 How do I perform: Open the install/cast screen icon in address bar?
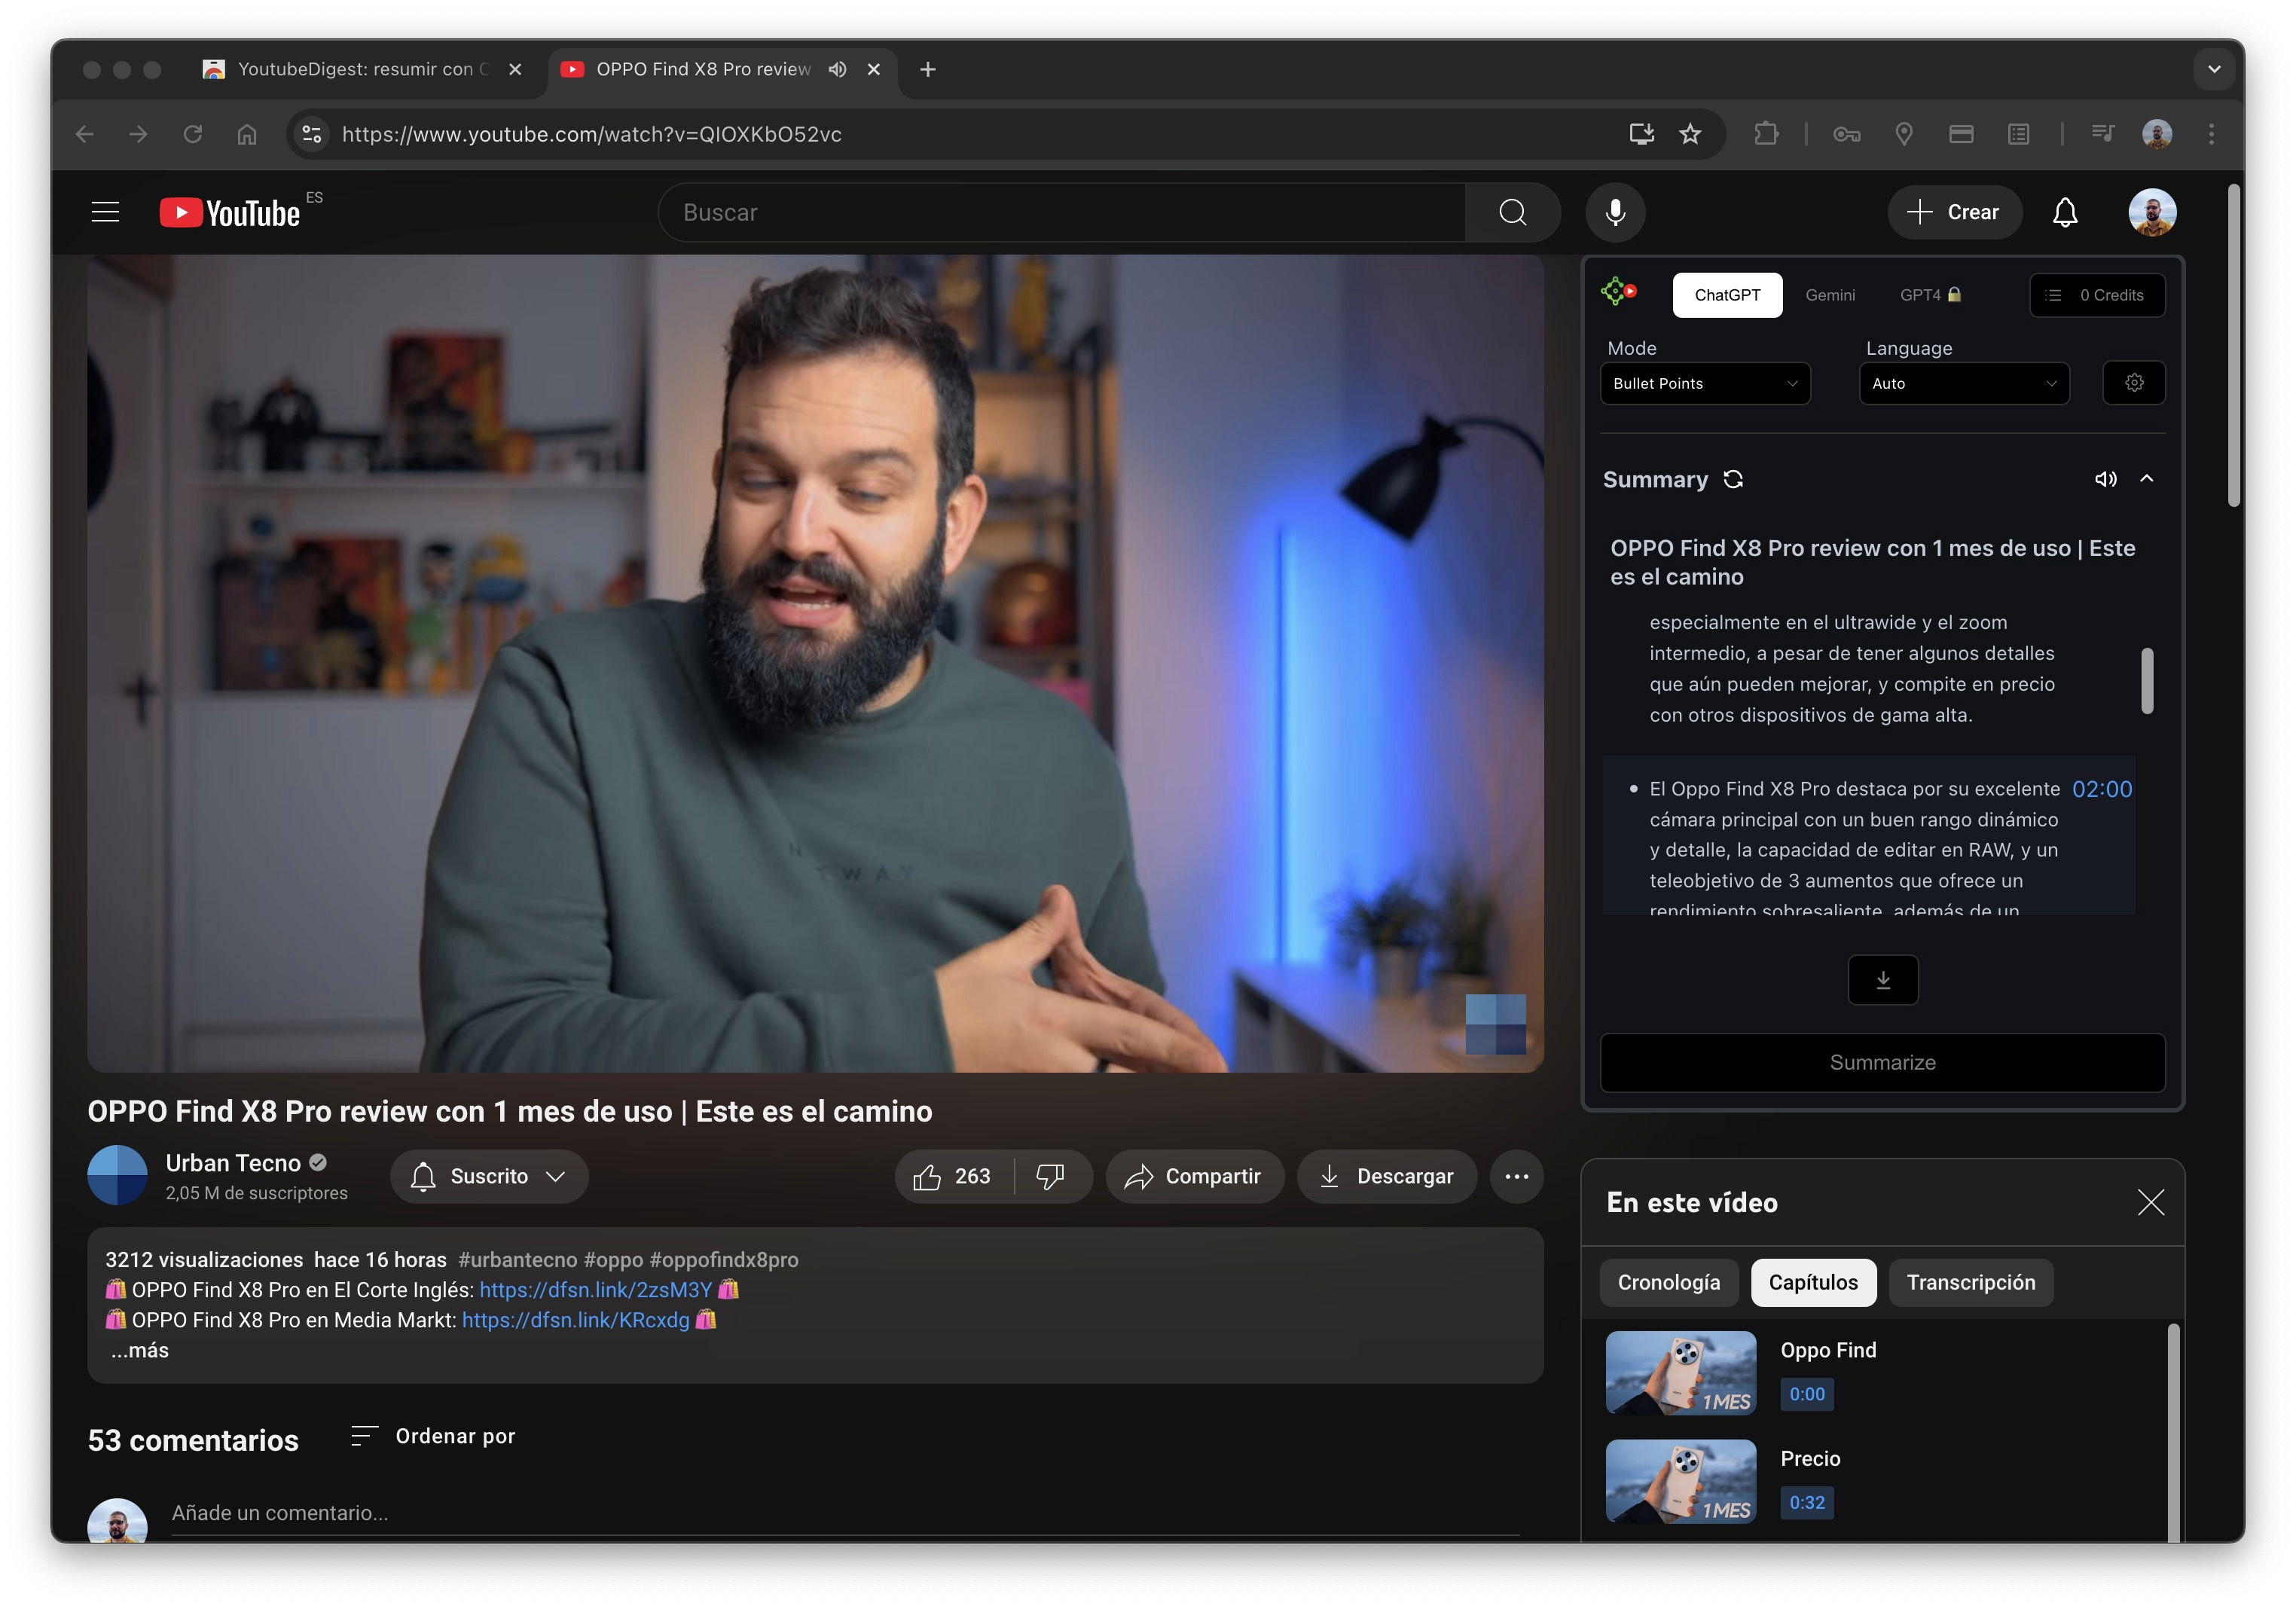point(1641,134)
